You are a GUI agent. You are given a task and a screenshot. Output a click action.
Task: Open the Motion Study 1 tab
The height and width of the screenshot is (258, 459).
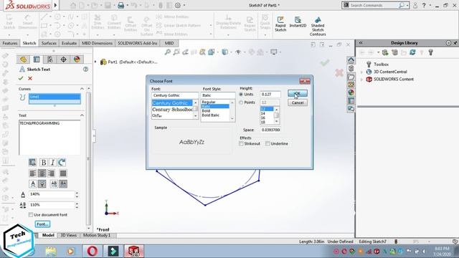(x=97, y=235)
